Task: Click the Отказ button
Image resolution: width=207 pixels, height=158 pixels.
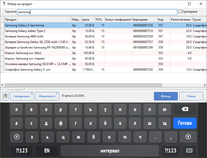Action: pos(191,96)
